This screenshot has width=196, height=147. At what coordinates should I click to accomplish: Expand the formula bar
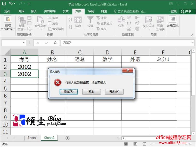click(192, 43)
